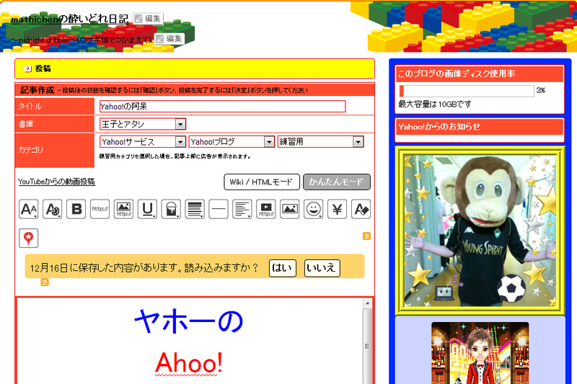Open the mathichenの酔いどれ日記 blog title link
The image size is (577, 384).
pyautogui.click(x=69, y=19)
